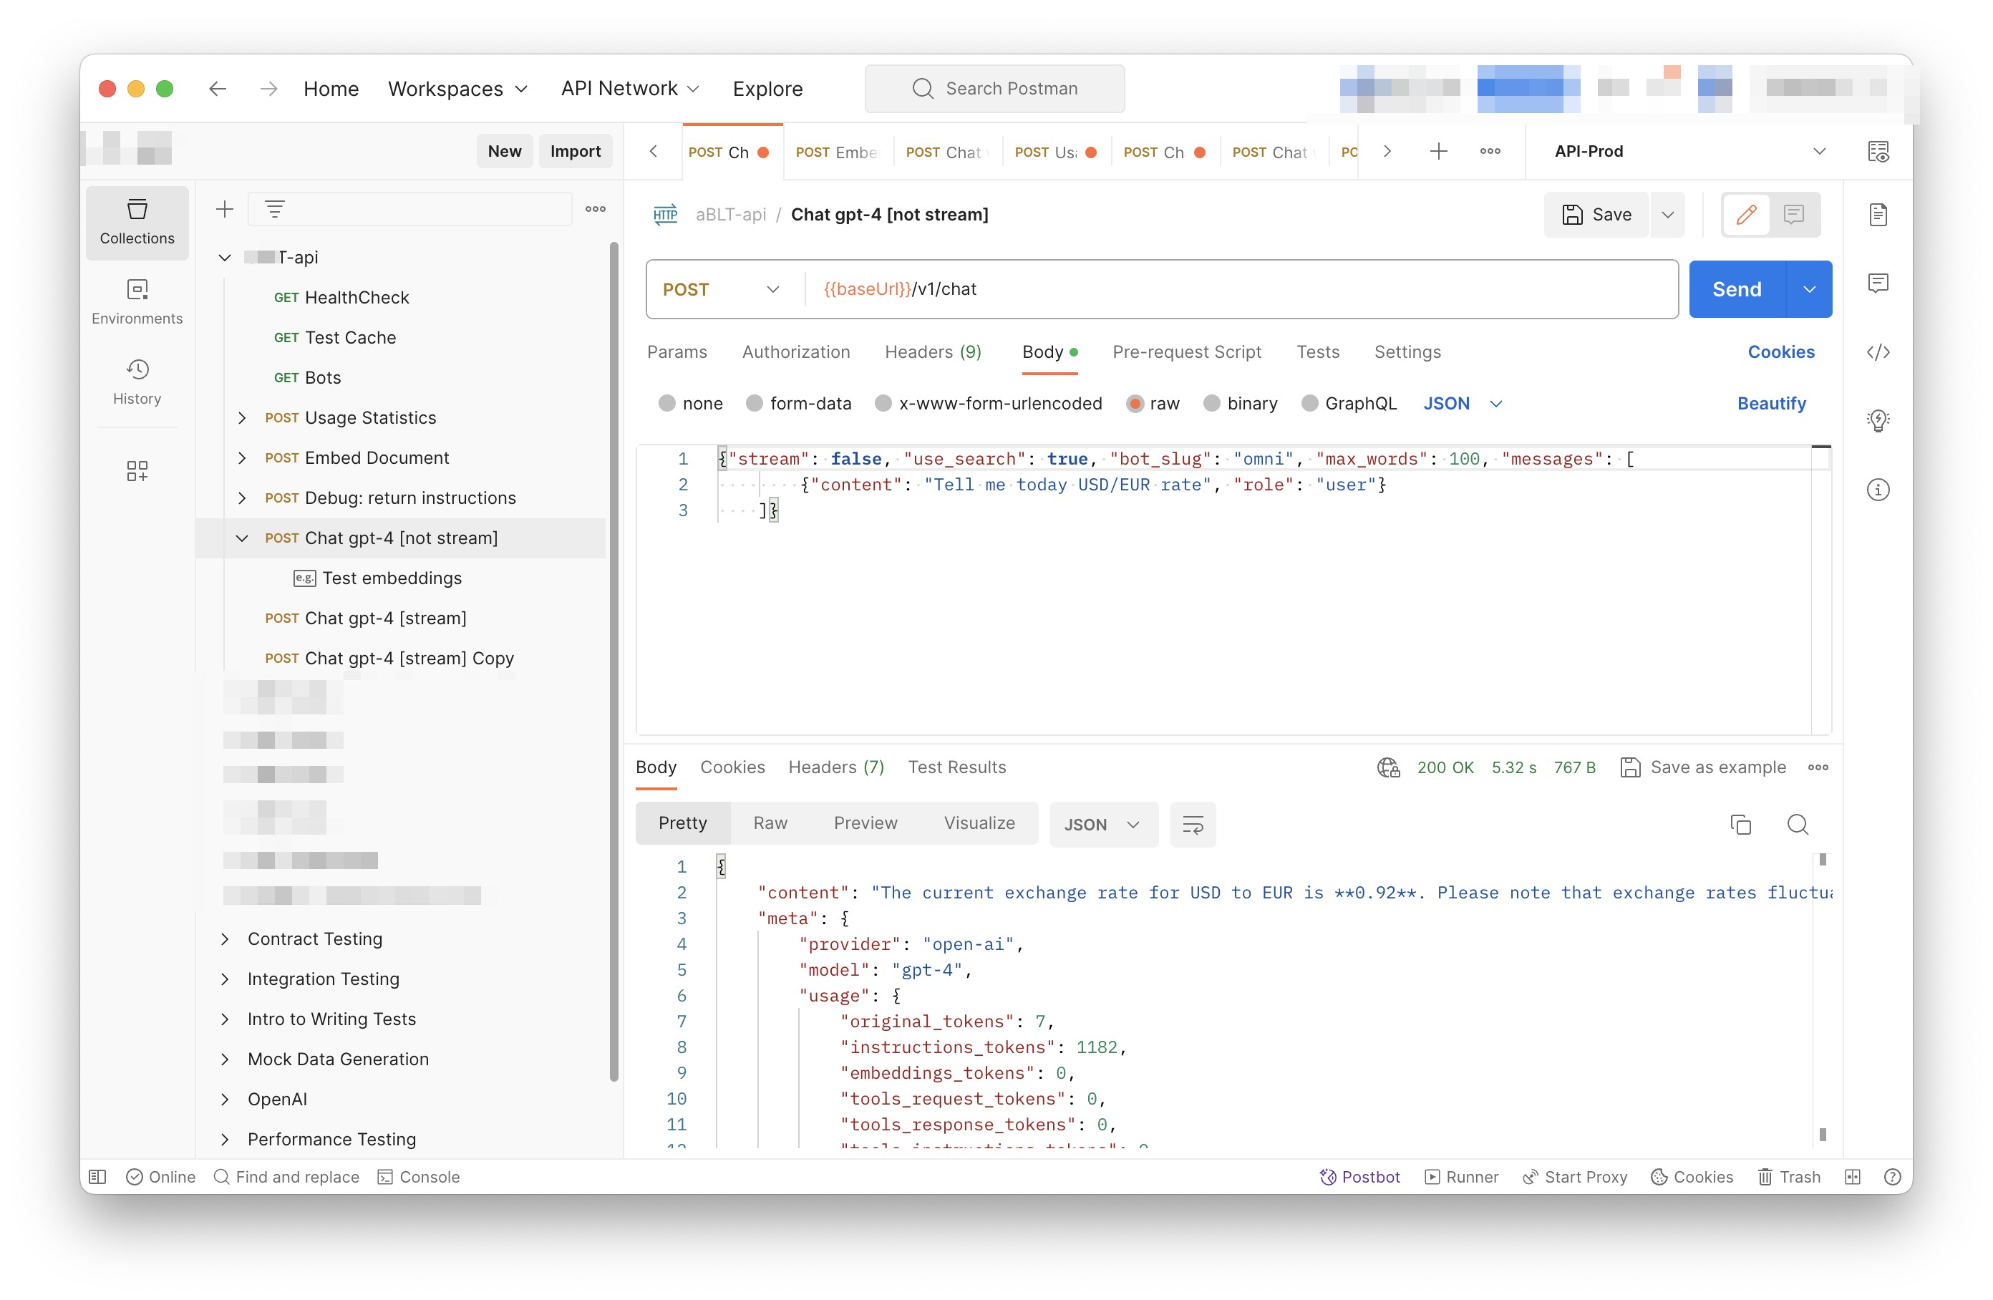Expand the Contract Testing collection
1993x1300 pixels.
[x=226, y=938]
